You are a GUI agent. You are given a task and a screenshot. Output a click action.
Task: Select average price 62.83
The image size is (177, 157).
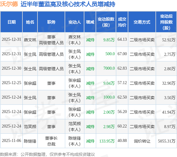(122, 68)
